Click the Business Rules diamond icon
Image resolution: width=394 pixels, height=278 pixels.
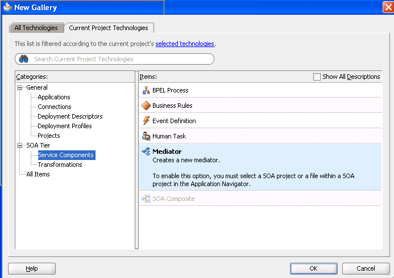pyautogui.click(x=146, y=106)
